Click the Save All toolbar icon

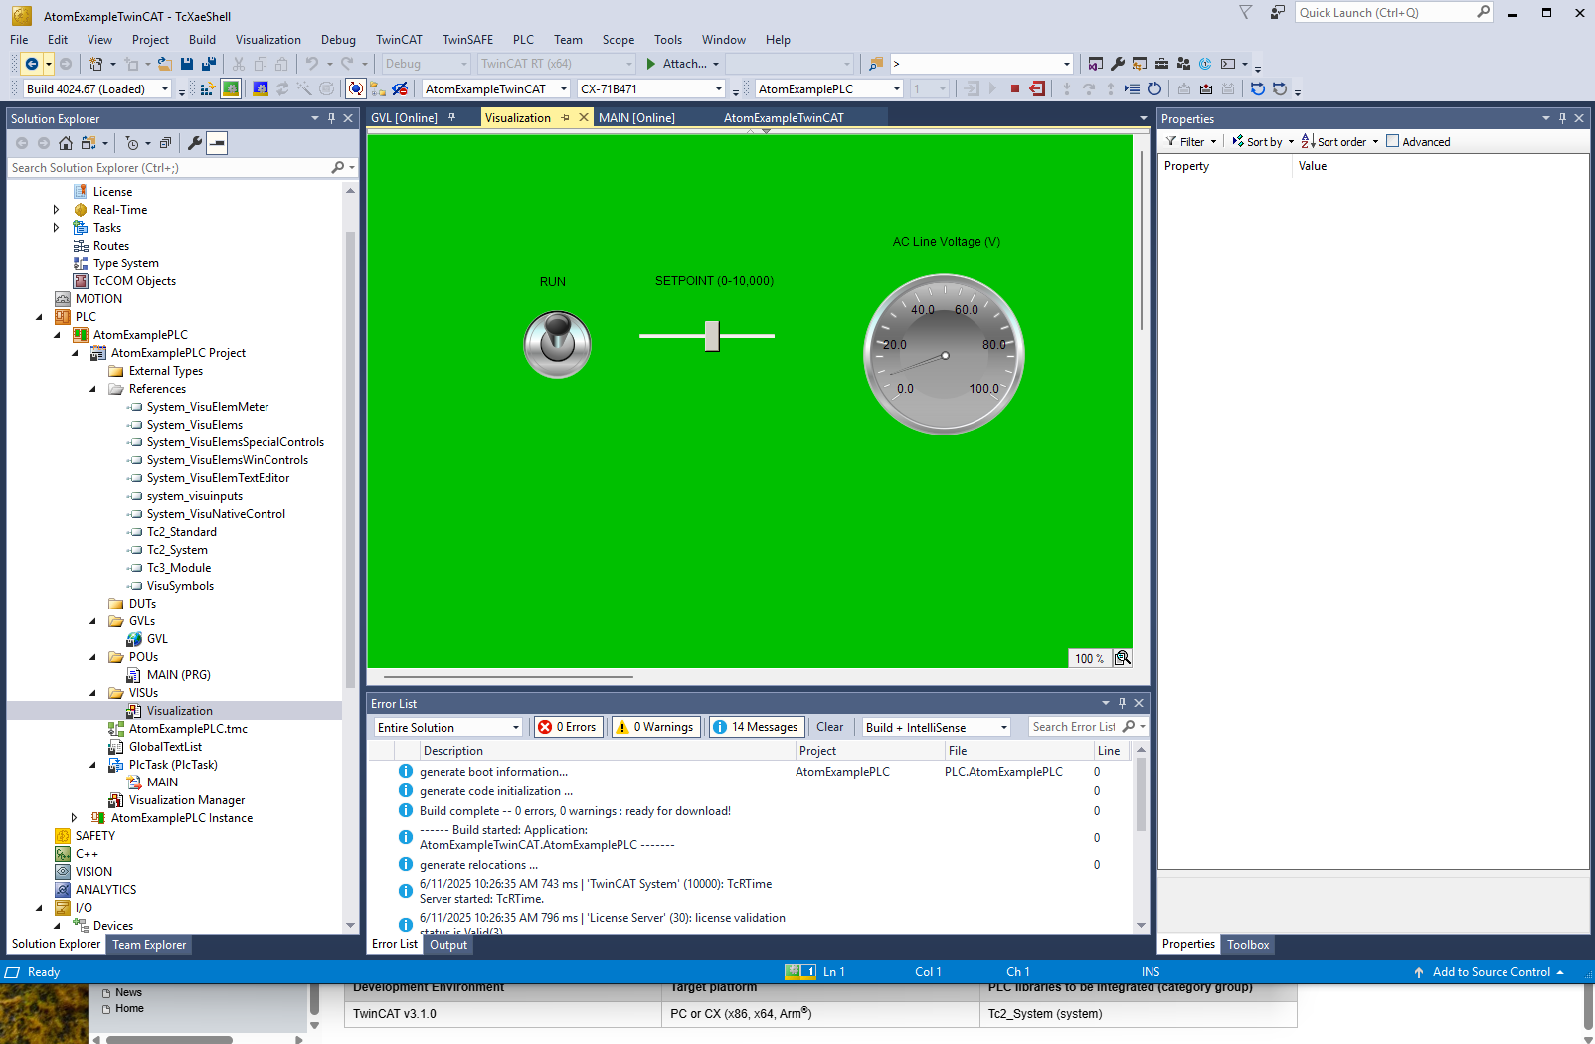click(208, 64)
